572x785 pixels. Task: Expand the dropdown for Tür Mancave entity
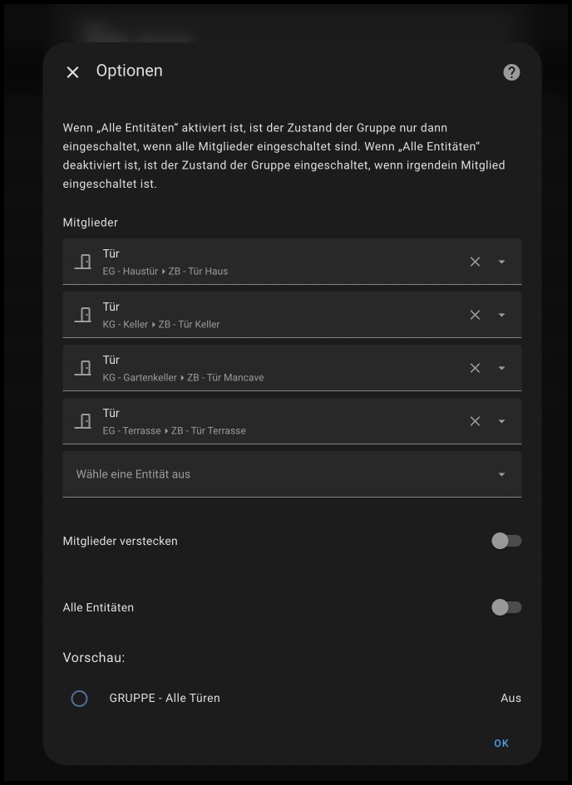point(501,368)
